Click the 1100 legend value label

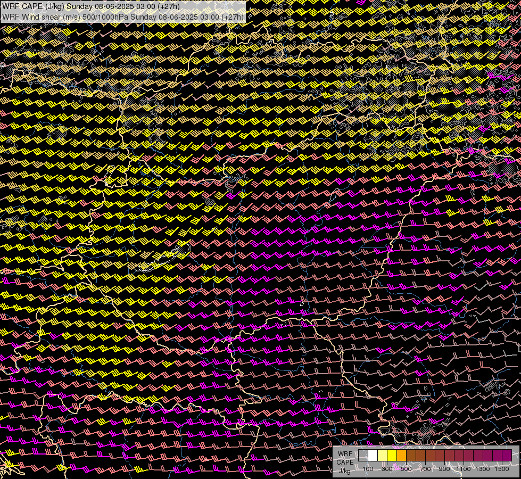point(463,469)
